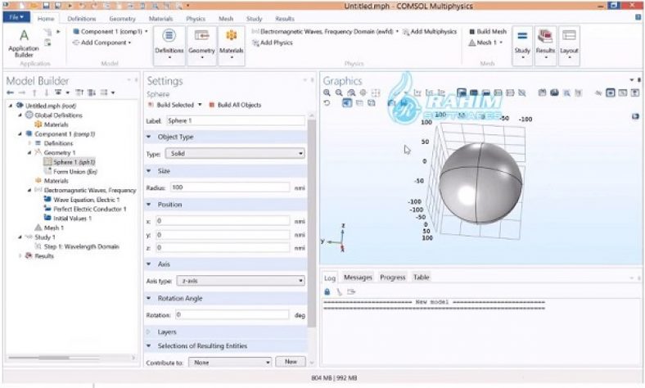Viewport: 645px width, 388px height.
Task: Click Build All Objects button
Action: (x=238, y=105)
